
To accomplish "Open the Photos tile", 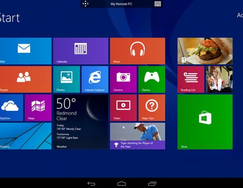I will coord(66,79).
